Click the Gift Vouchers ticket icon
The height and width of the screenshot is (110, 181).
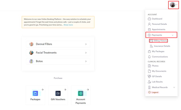tap(58, 93)
